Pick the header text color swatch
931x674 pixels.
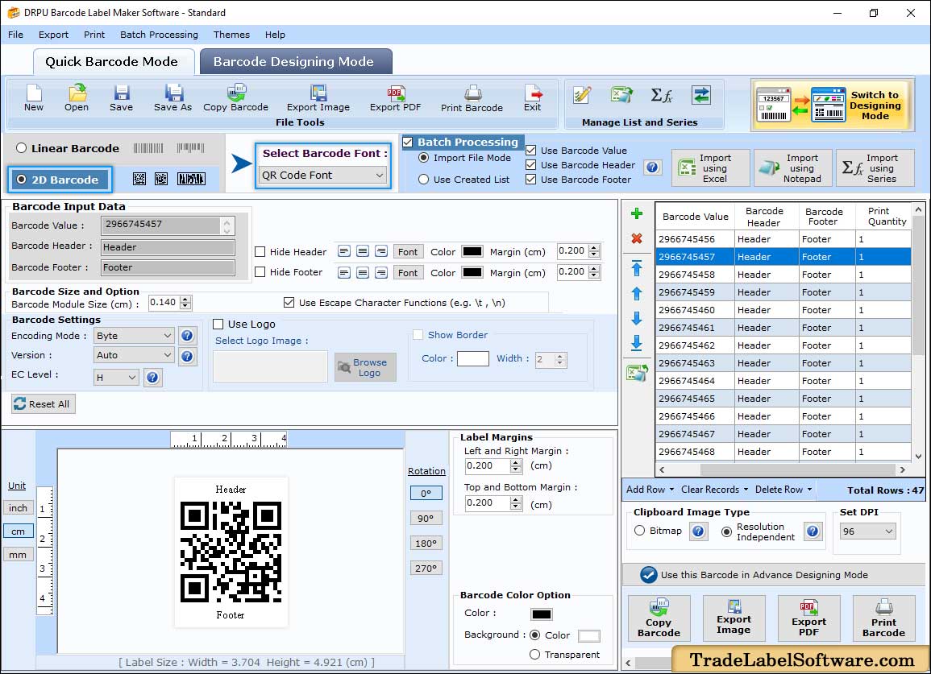472,251
